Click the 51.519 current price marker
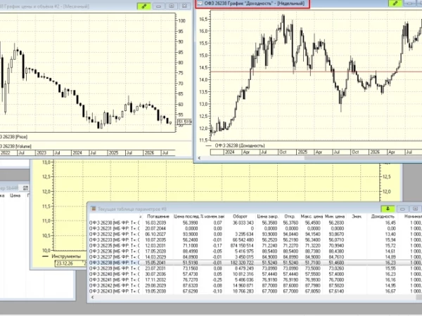Image resolution: width=422 pixels, height=316 pixels. point(185,122)
